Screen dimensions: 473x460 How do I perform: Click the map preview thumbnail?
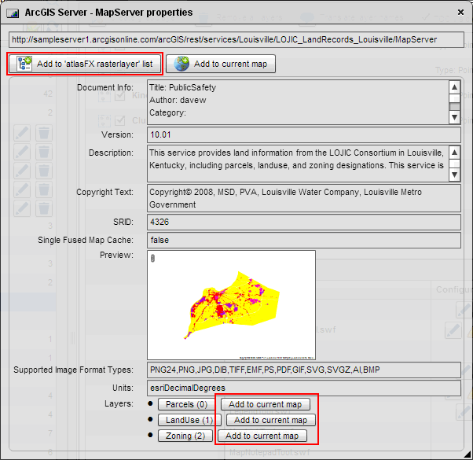pyautogui.click(x=231, y=305)
